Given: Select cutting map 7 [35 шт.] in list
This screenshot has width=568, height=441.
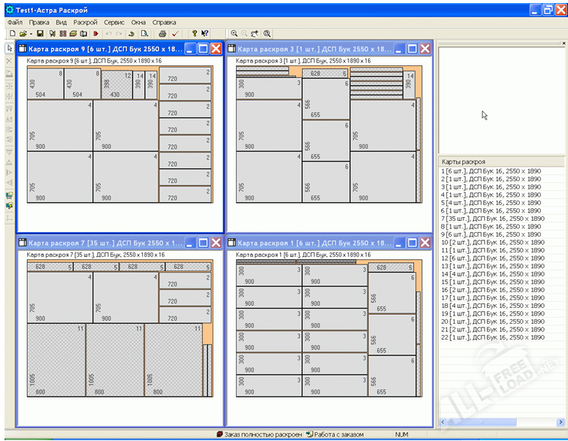Looking at the screenshot, I should pyautogui.click(x=491, y=219).
